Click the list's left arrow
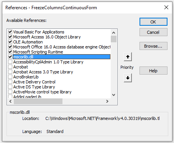174x143 pixels. click(x=10, y=101)
